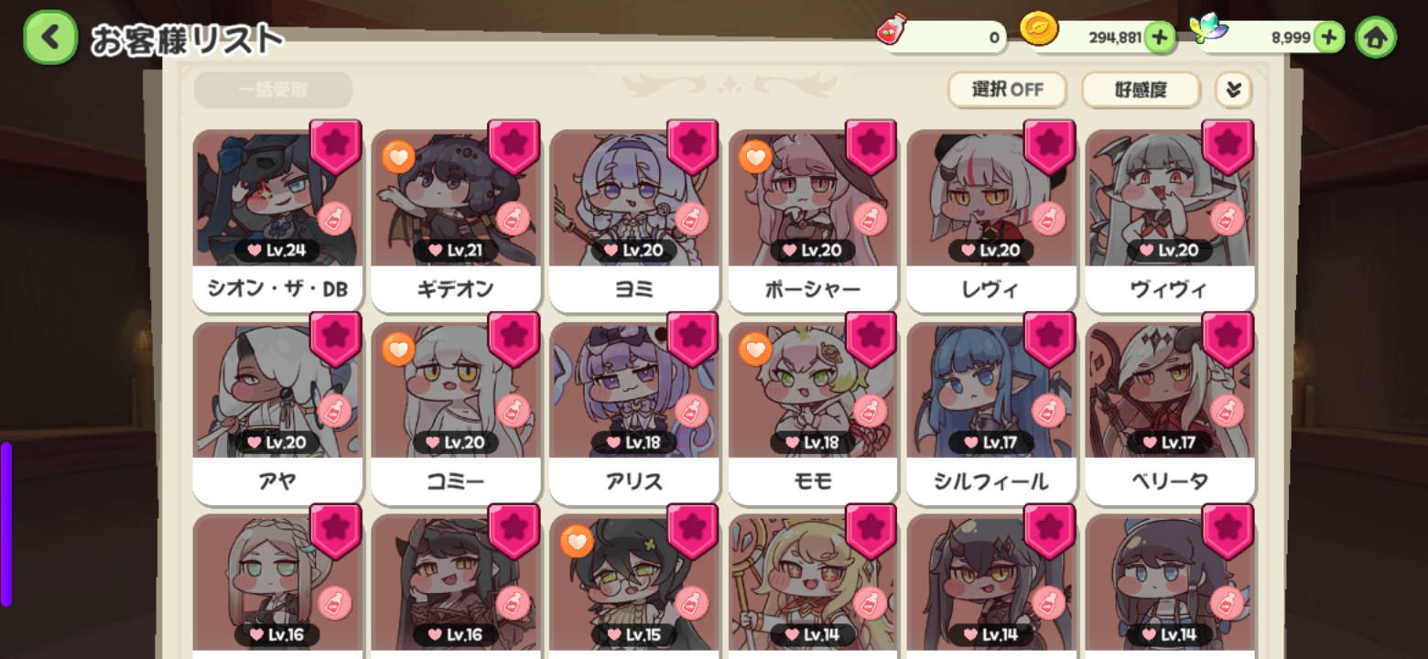This screenshot has width=1428, height=659.
Task: Open the ヴィヴィ customer card
Action: (1170, 220)
